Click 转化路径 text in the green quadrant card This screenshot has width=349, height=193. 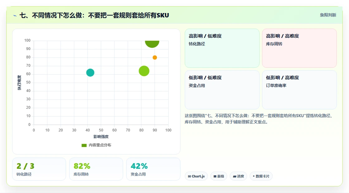pos(197,44)
